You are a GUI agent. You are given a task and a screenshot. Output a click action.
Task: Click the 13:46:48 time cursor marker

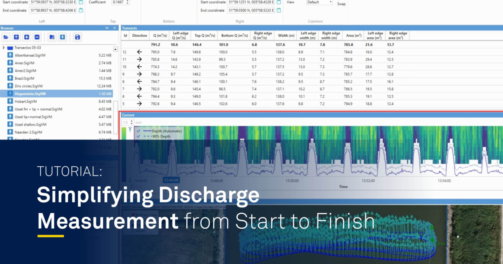point(171,180)
